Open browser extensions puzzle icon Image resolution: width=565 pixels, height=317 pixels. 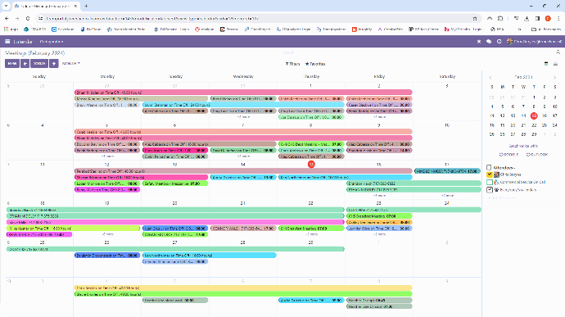coord(500,18)
